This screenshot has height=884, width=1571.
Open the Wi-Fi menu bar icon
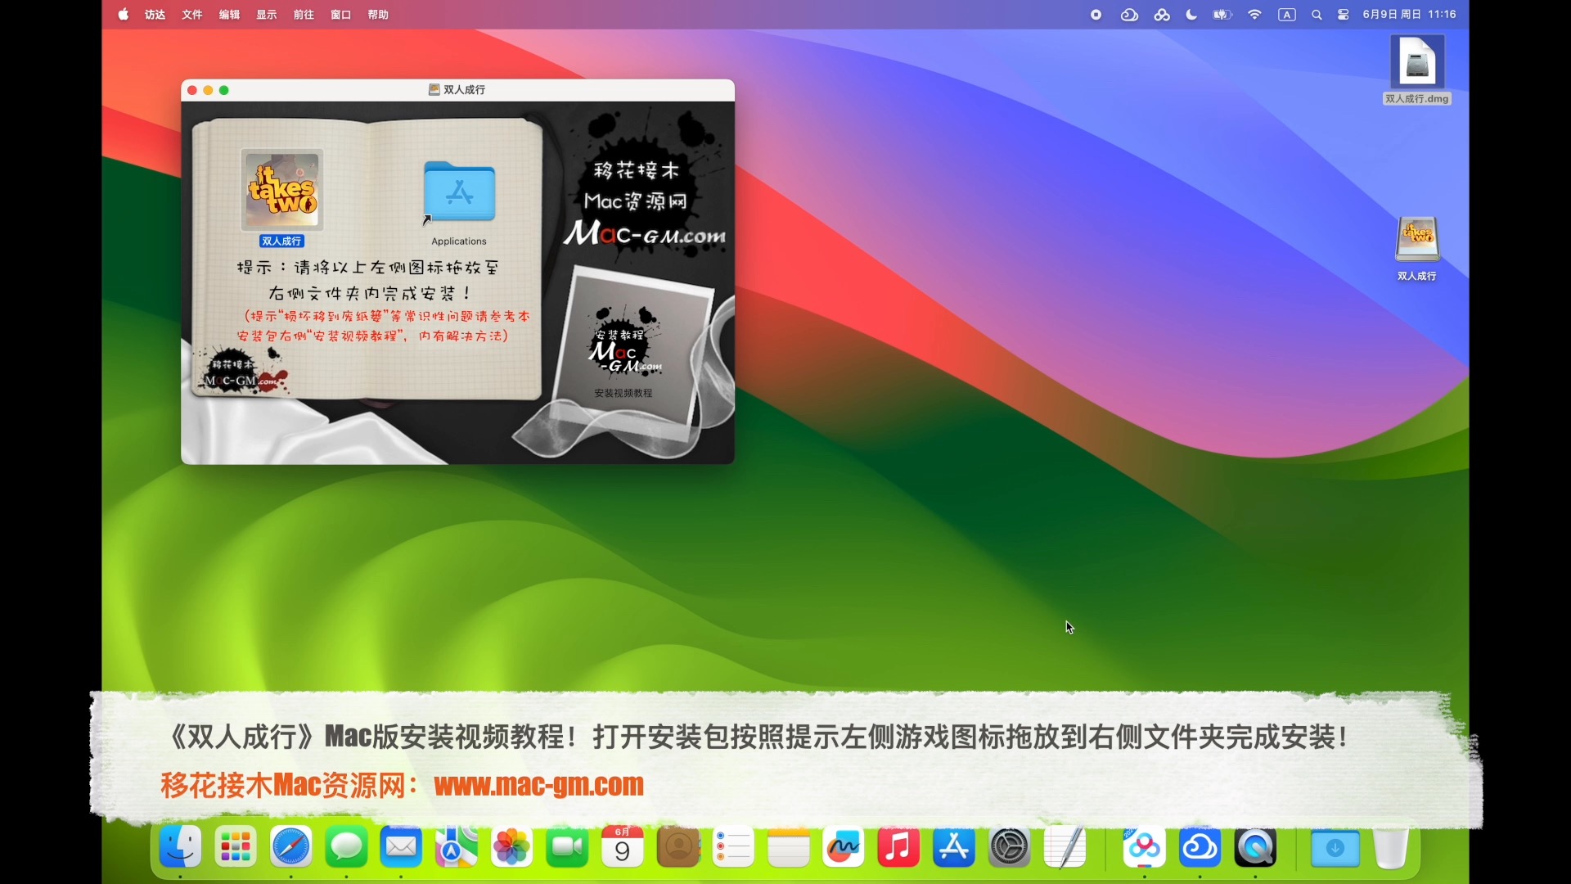coord(1254,15)
